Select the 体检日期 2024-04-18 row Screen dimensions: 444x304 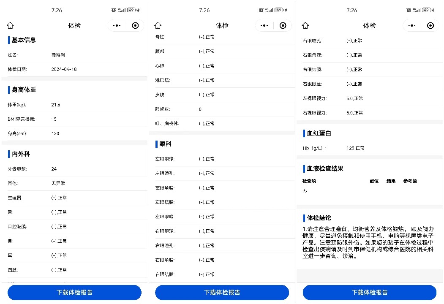[x=74, y=69]
